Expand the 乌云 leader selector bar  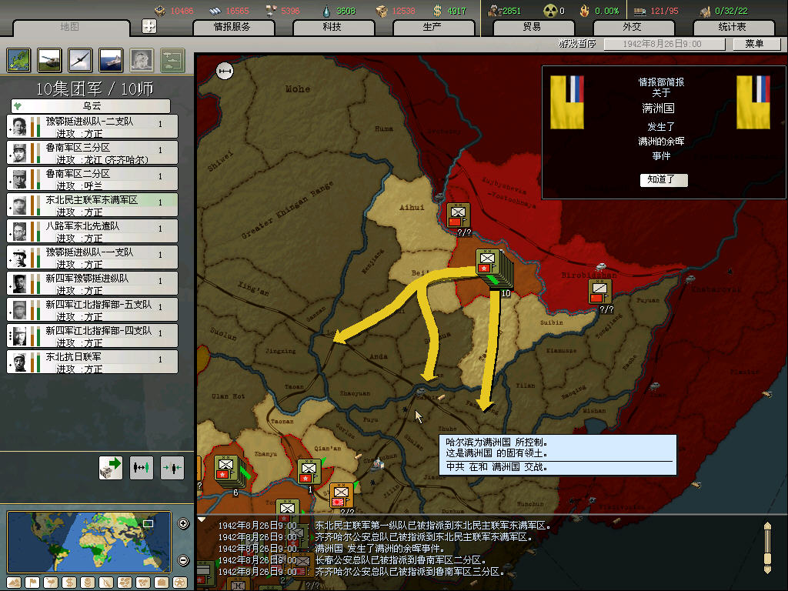pos(91,106)
